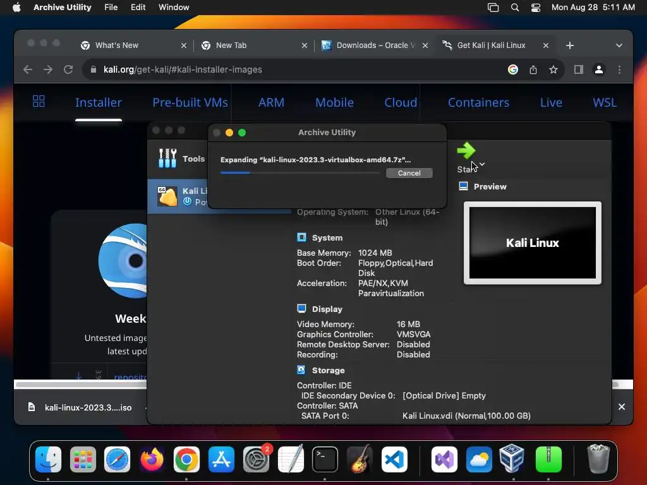Switch to the What's New tab
This screenshot has height=485, width=647.
117,45
